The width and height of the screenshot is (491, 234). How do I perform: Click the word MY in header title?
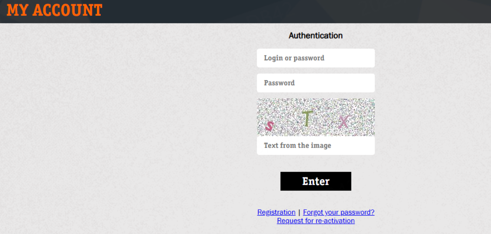17,10
